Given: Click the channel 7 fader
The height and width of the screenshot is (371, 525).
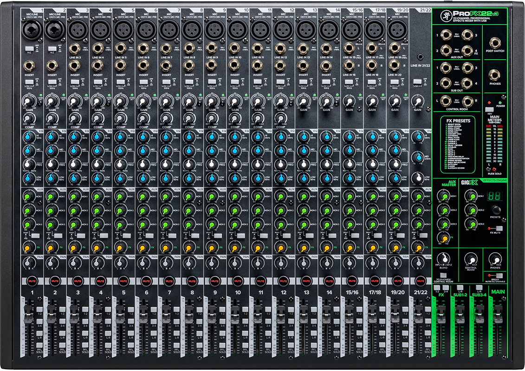Looking at the screenshot, I should pyautogui.click(x=166, y=314).
